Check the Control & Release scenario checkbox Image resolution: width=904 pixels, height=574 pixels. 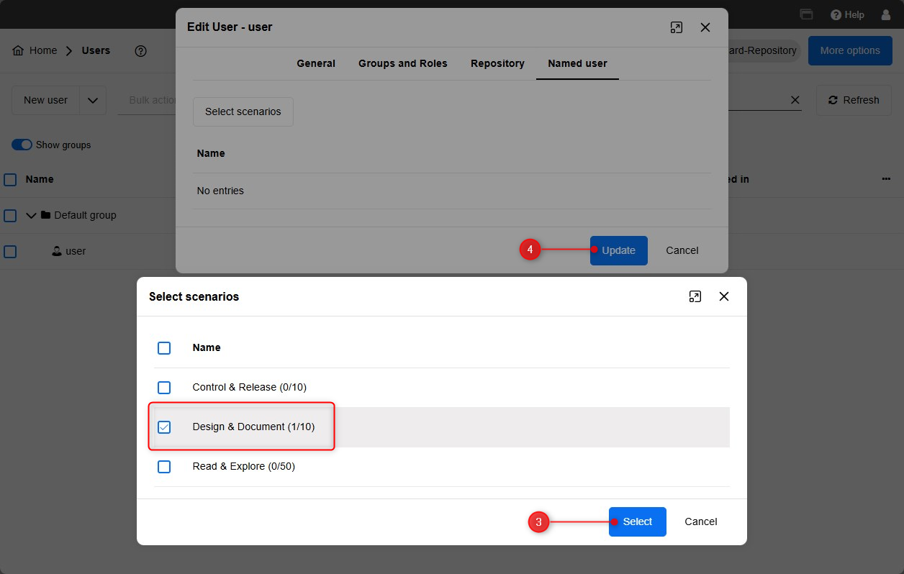tap(164, 388)
